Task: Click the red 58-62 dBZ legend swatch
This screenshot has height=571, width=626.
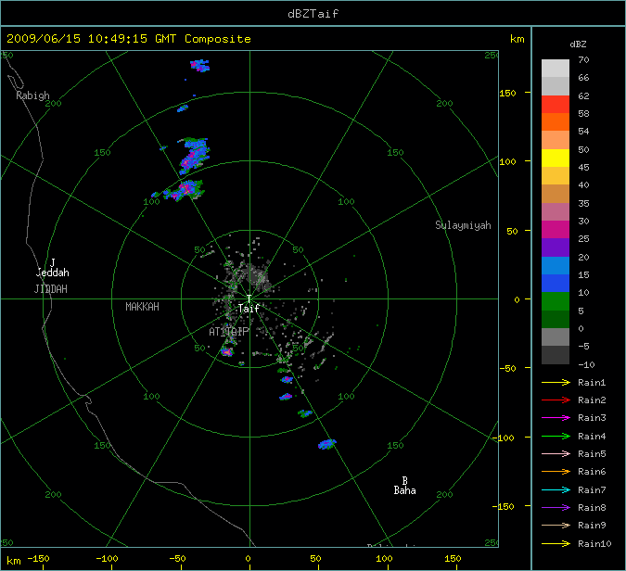Action: [556, 104]
